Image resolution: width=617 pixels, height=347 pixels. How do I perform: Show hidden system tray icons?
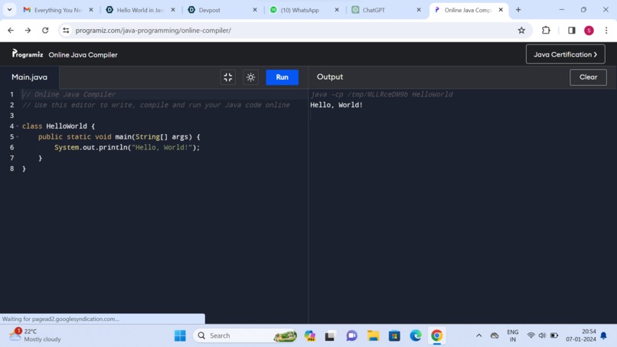[479, 336]
